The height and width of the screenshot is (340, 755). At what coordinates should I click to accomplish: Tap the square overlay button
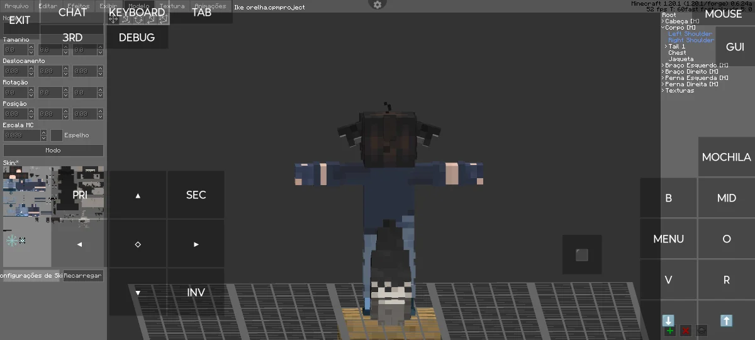click(582, 254)
